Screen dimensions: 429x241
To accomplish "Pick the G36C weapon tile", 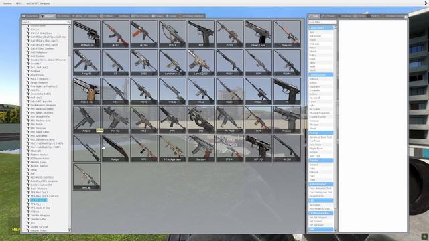I will 144,62.
